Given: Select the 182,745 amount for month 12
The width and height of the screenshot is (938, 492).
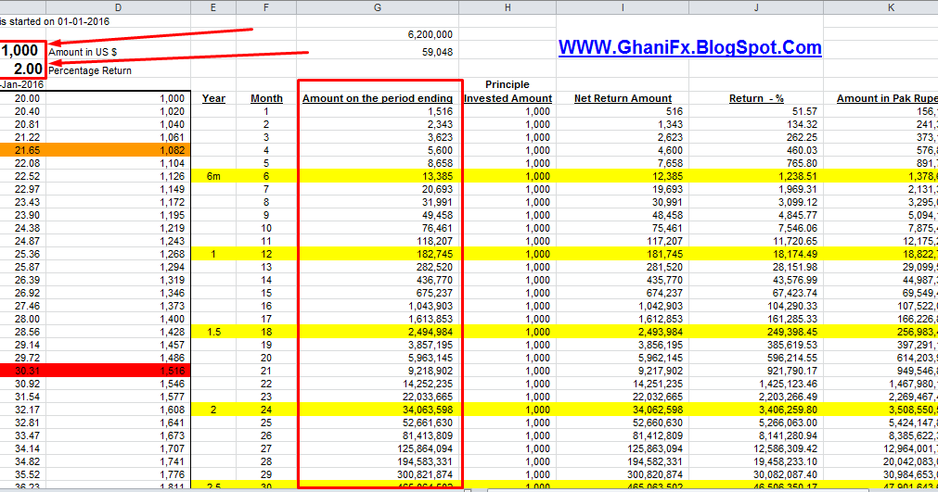Looking at the screenshot, I should pos(378,254).
